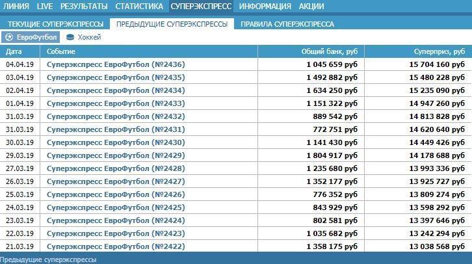The image size is (472, 264).
Task: Click the Дата column header
Action: [x=14, y=51]
